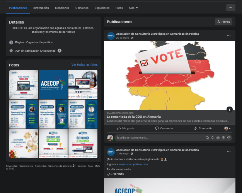Switch to the Opiniones tab
Image resolution: width=242 pixels, height=193 pixels.
(x=82, y=8)
